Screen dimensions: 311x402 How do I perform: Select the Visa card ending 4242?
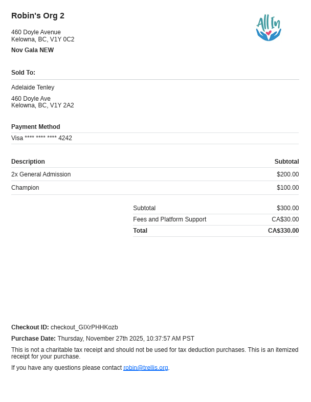(41, 138)
